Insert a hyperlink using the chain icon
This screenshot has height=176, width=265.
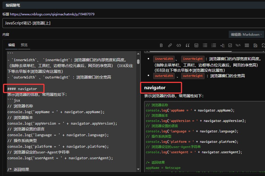point(170,45)
